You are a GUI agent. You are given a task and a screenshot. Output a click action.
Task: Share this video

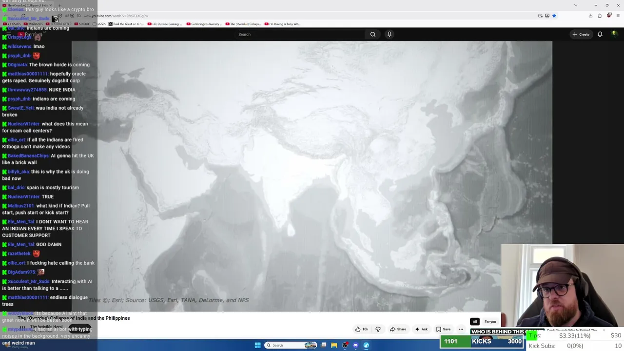[x=398, y=329]
